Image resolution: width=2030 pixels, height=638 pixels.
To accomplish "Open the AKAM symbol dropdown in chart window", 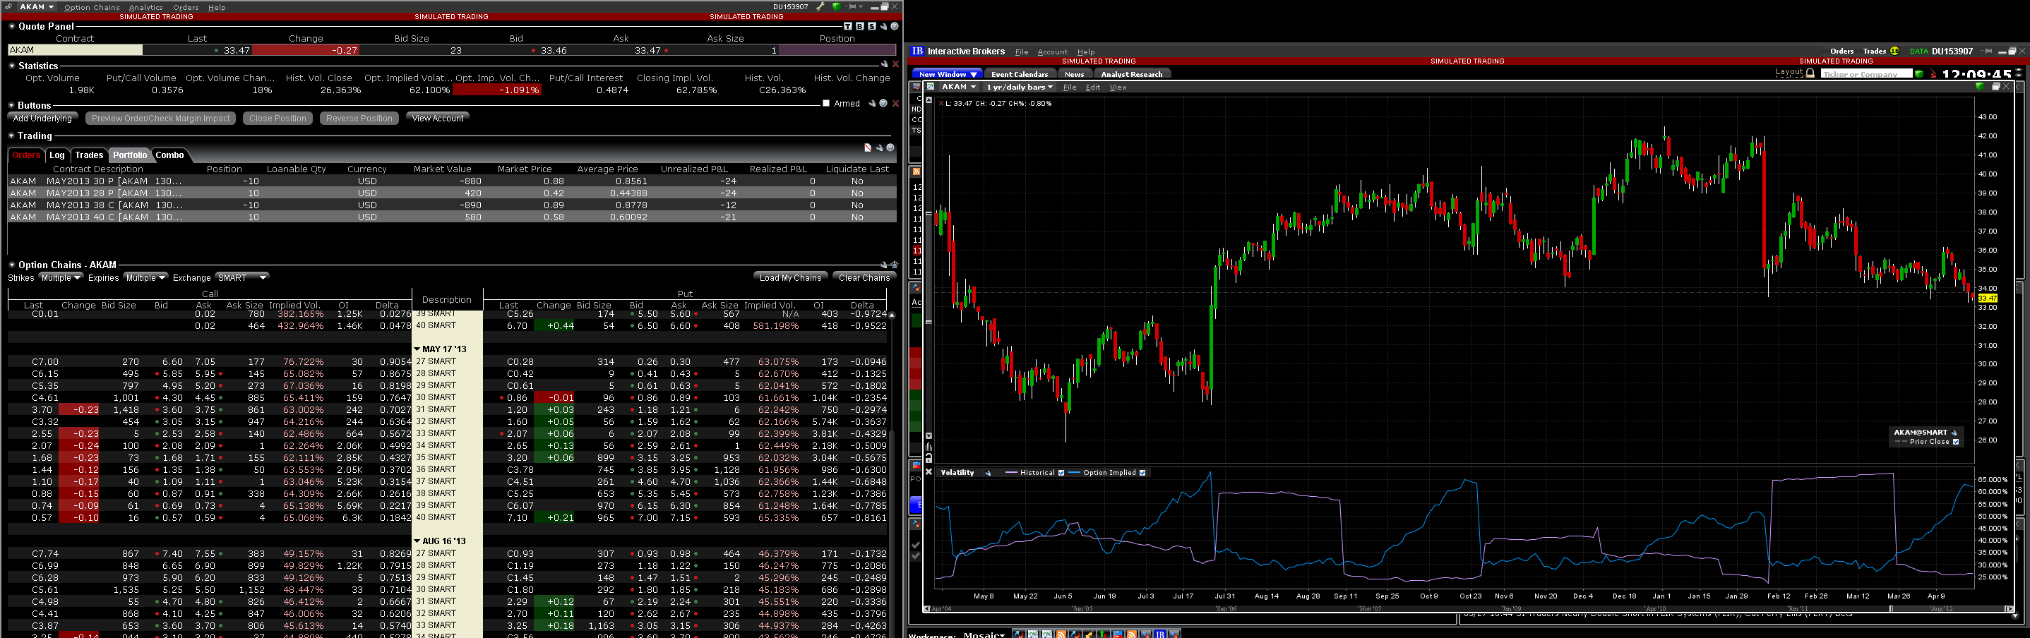I will 958,87.
